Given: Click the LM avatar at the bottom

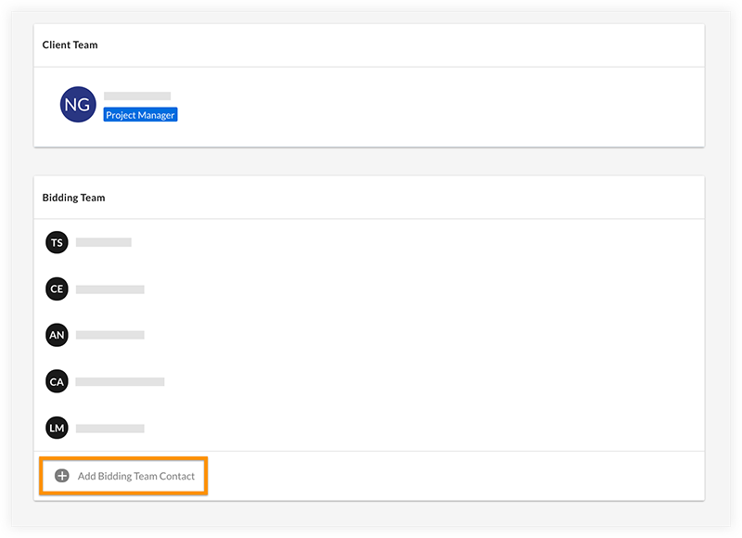Looking at the screenshot, I should click(x=57, y=428).
